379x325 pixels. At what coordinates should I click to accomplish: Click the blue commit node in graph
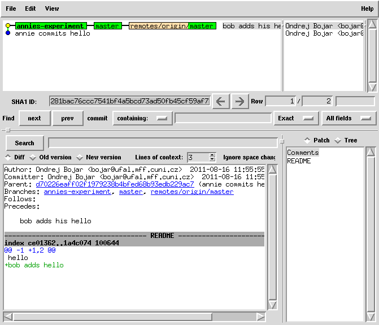[x=8, y=33]
